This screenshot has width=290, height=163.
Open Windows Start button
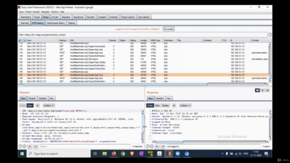(x=22, y=153)
